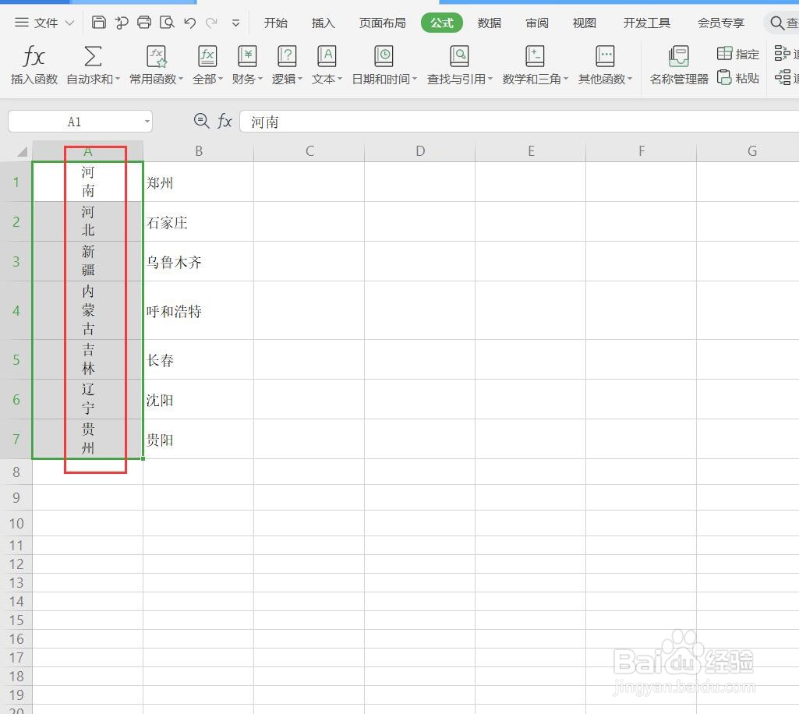Viewport: 799px width, 714px height.
Task: Click cell containing 呼和浩特
Action: 198,310
